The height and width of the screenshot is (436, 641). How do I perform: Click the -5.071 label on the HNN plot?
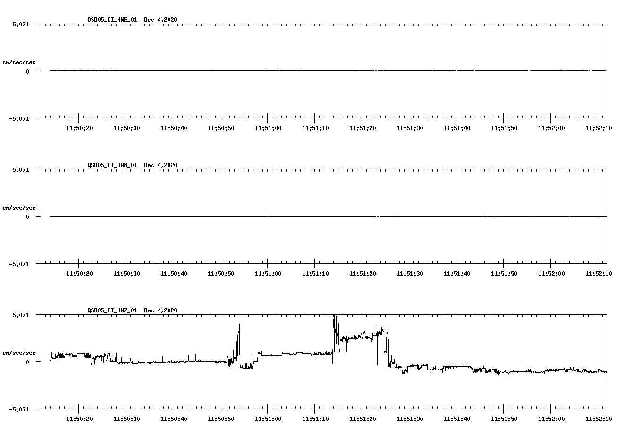coord(20,264)
